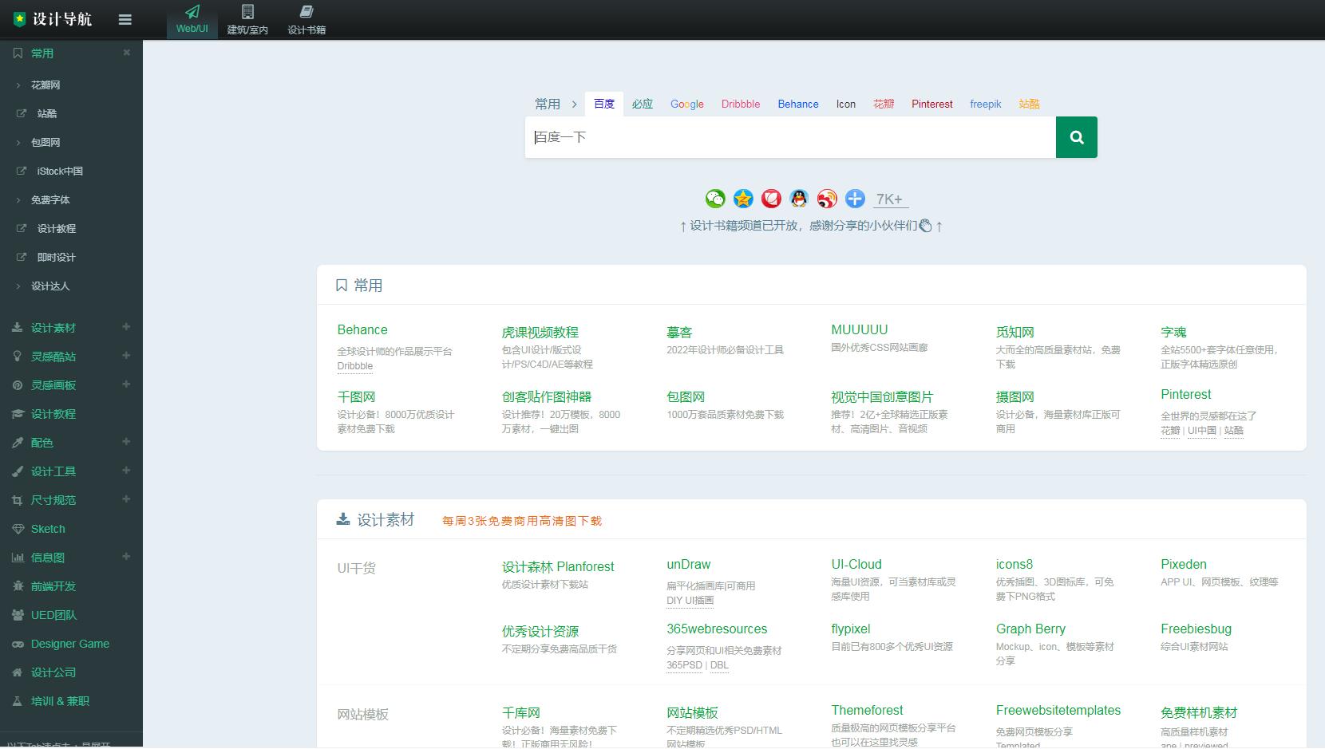Click the 尺寸规范 crop icon
Viewport: 1325px width, 749px height.
[17, 500]
